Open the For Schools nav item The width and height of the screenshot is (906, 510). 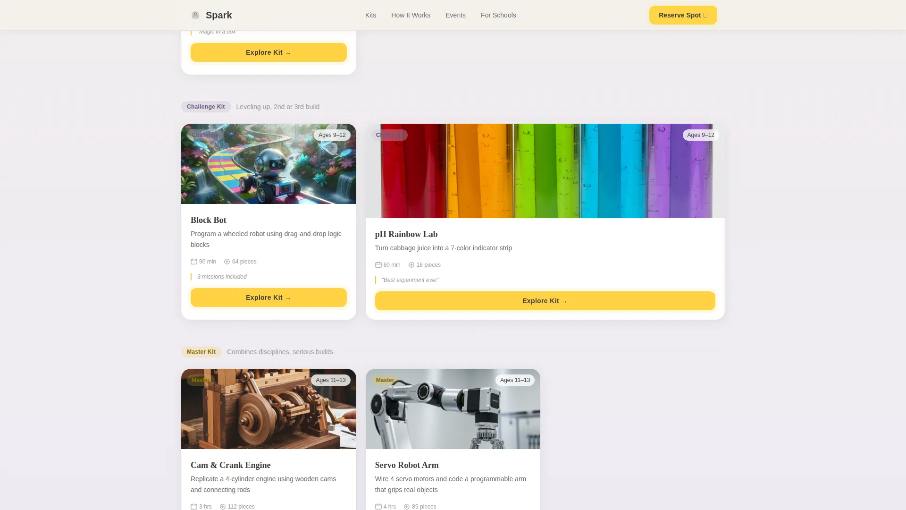click(x=498, y=15)
